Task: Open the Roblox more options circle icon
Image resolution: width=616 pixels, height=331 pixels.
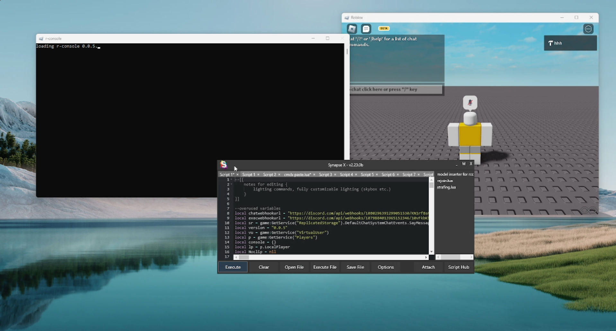Action: pyautogui.click(x=588, y=29)
